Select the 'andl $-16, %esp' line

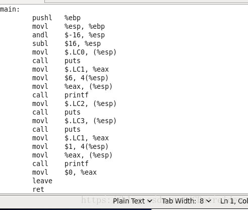point(69,35)
